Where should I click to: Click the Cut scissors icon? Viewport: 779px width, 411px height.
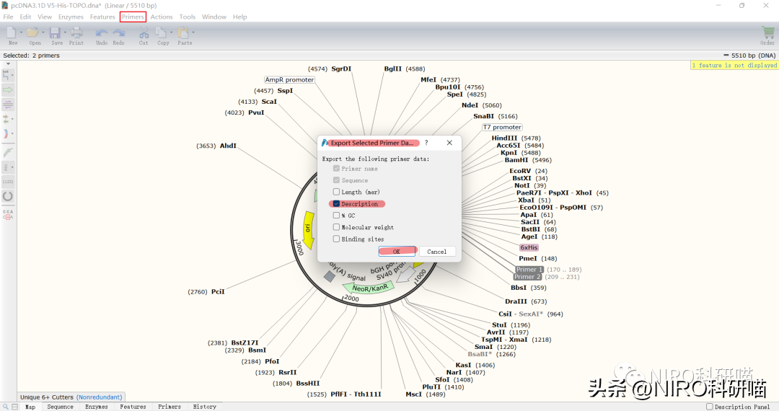coord(144,32)
